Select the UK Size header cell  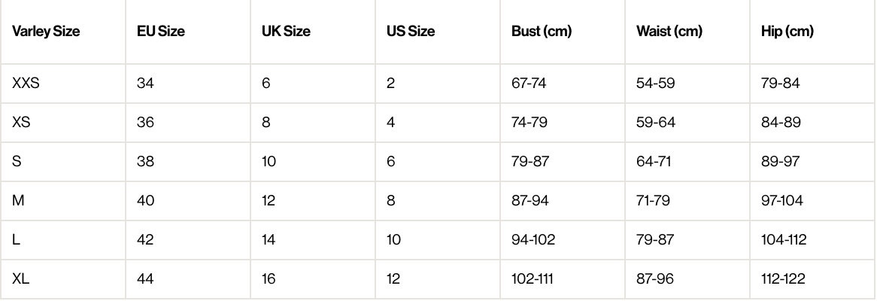pos(286,32)
